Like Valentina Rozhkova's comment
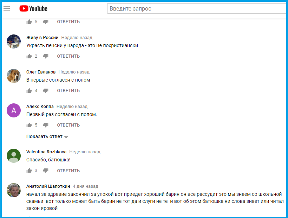 (29, 171)
